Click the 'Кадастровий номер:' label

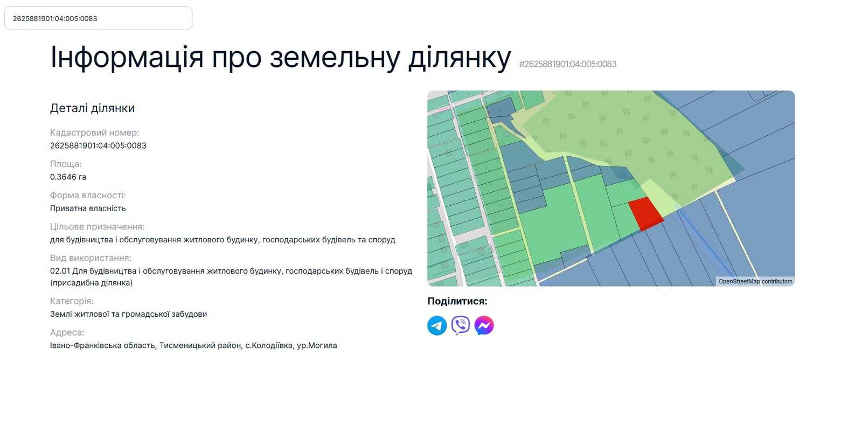[x=94, y=133]
